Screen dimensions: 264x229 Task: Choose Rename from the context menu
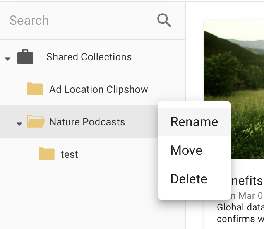194,121
